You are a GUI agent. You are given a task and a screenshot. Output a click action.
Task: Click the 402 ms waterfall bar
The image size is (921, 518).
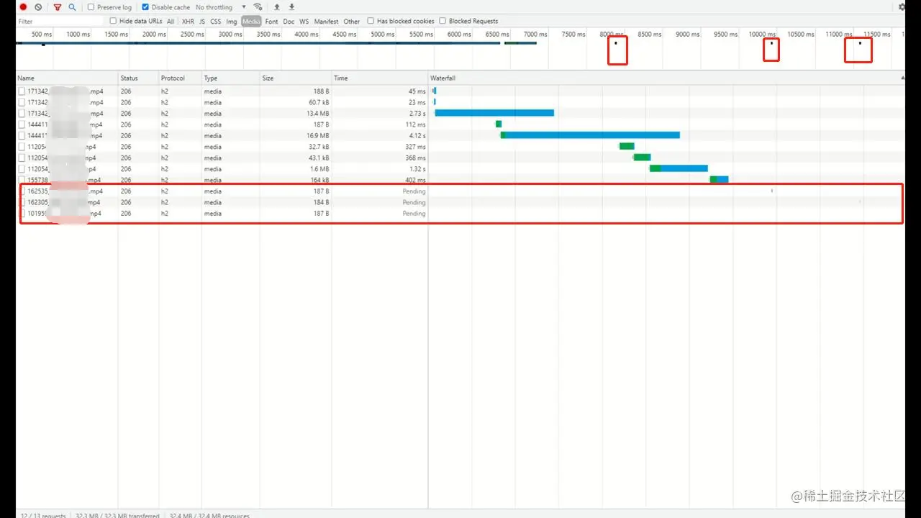[719, 179]
